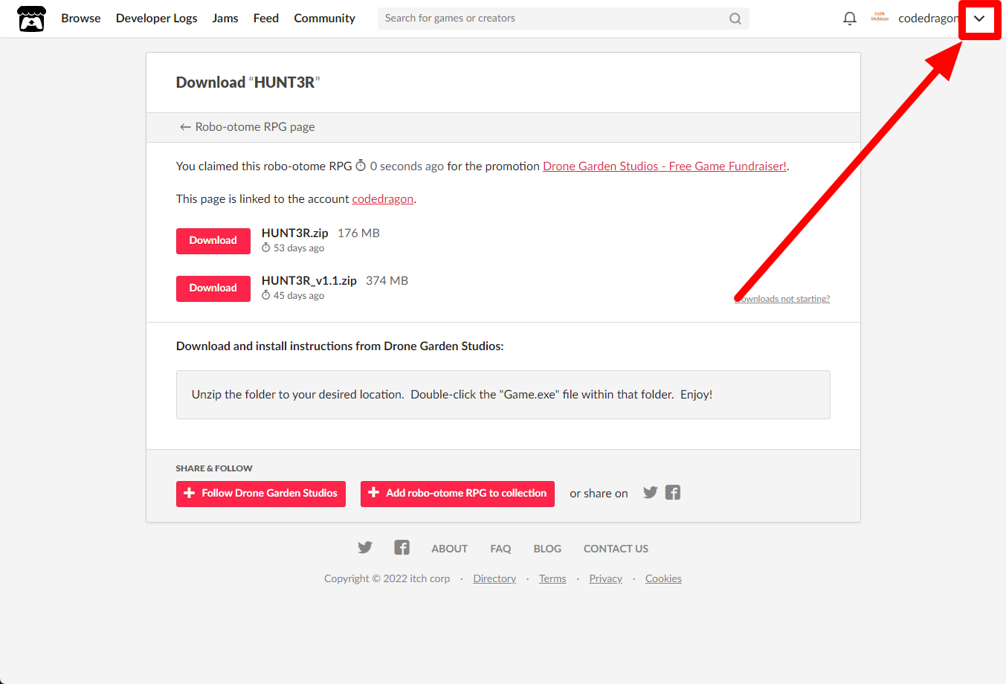Follow Drone Garden Studios
Screen dimensions: 1006x684
tap(261, 494)
